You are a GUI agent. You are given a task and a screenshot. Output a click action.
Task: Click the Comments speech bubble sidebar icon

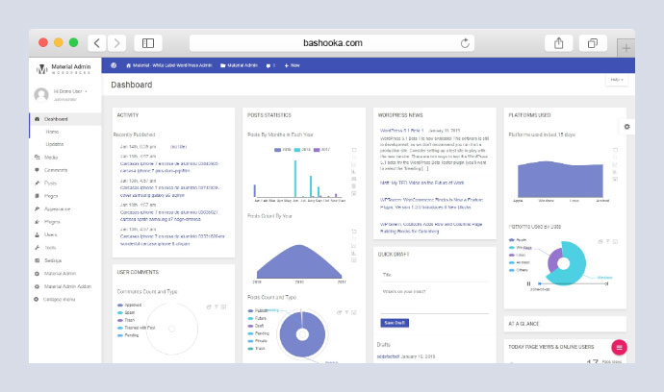click(x=37, y=170)
